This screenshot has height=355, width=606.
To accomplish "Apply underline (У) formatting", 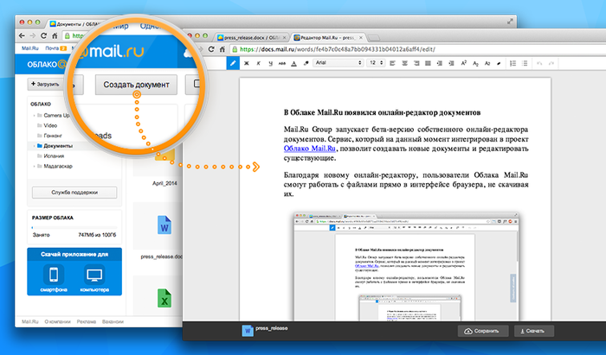I will 270,63.
